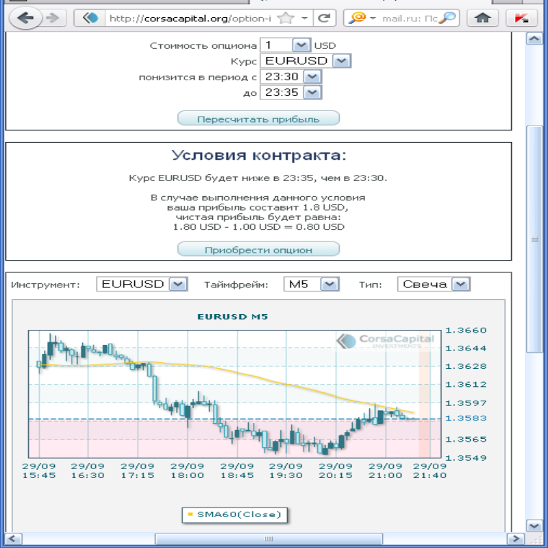Click the Пересчитать прибыль button
The image size is (548, 548).
(258, 119)
